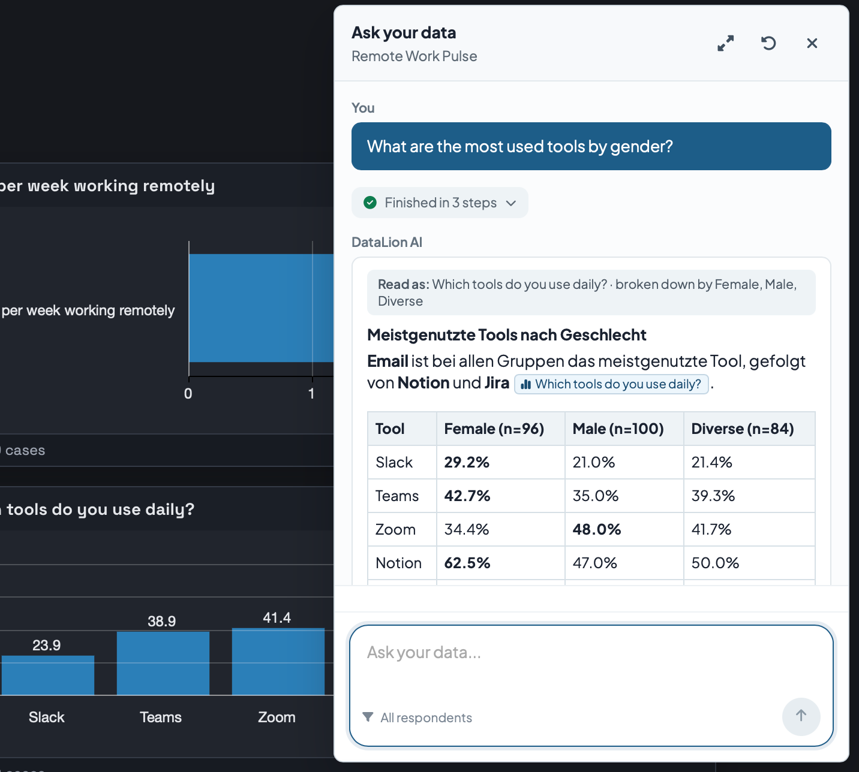Click the green check icon beside Finished
The width and height of the screenshot is (859, 772).
[x=370, y=203]
